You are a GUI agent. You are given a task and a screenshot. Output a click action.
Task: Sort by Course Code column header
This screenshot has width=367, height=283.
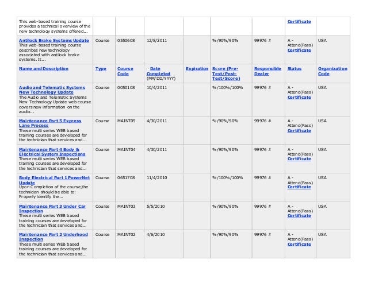(125, 71)
